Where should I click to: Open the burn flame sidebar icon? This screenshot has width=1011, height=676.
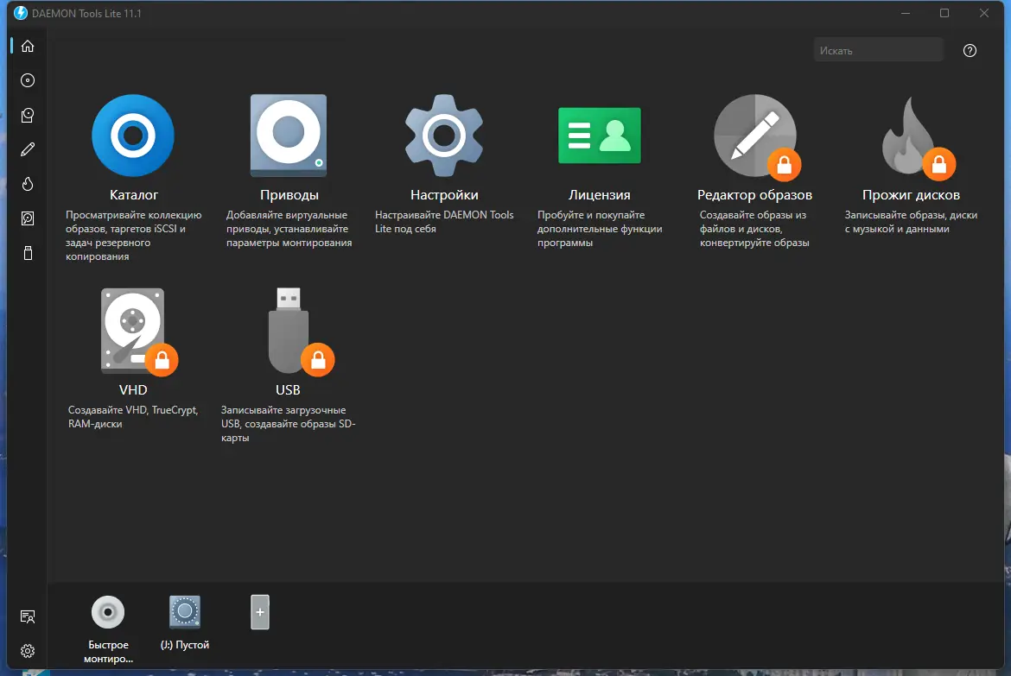(x=28, y=184)
